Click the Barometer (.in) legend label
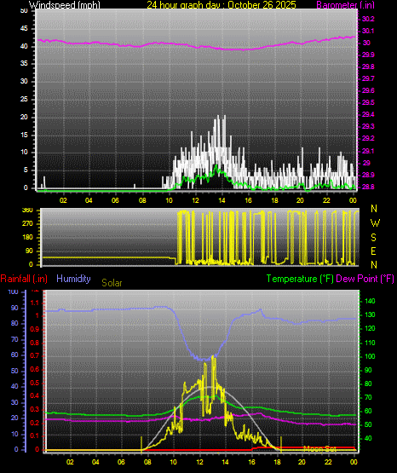Image resolution: width=397 pixels, height=473 pixels. coord(346,5)
